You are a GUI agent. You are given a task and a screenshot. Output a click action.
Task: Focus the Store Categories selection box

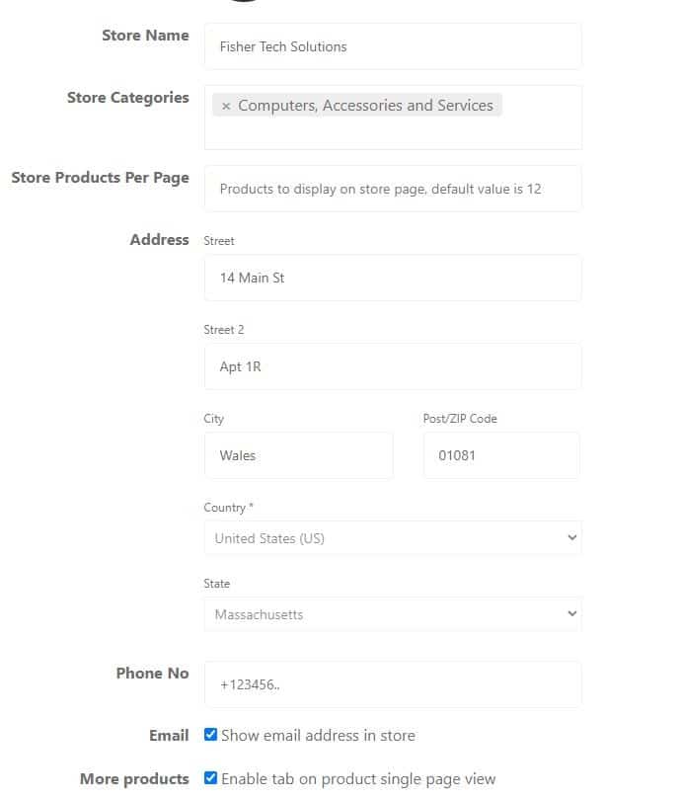click(x=393, y=118)
